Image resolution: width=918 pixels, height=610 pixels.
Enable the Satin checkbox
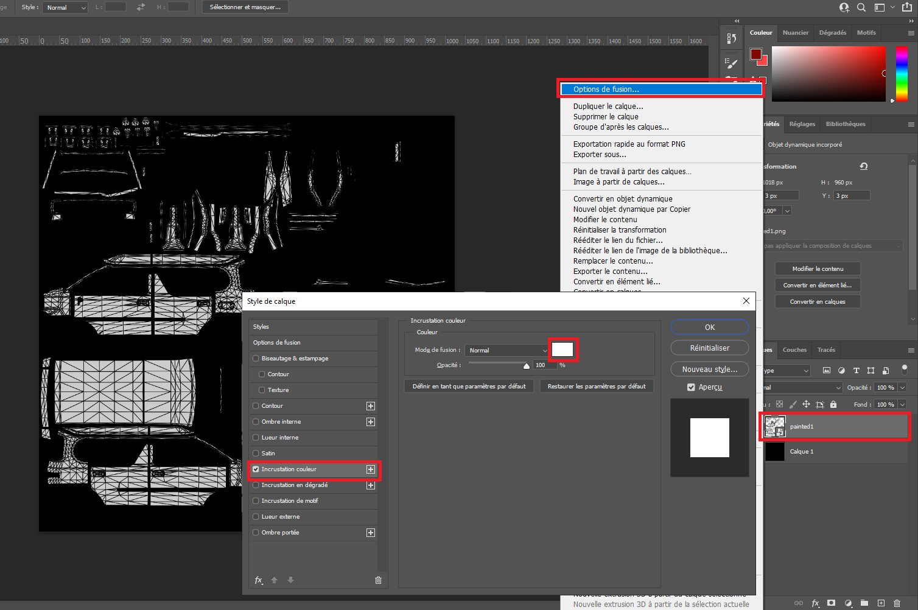pos(256,454)
